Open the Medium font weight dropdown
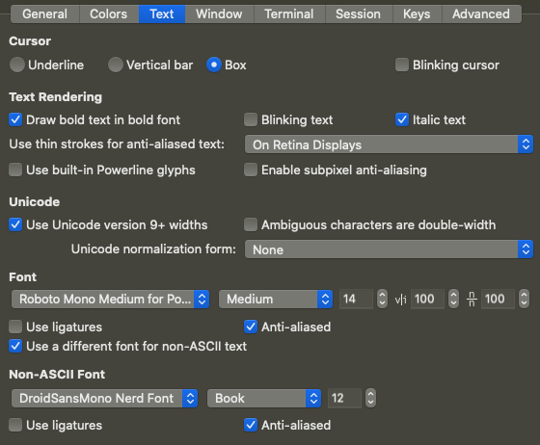The image size is (540, 445). click(276, 299)
